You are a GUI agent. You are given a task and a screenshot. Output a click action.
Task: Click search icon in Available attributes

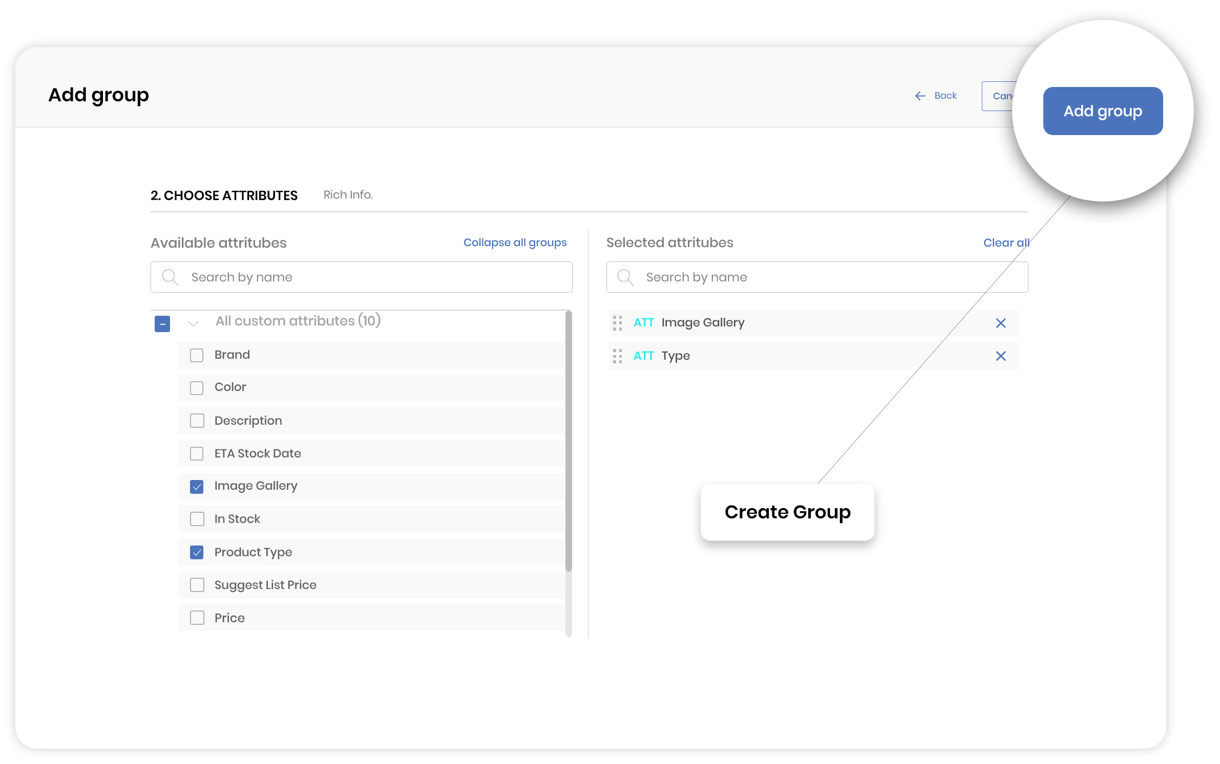[170, 277]
